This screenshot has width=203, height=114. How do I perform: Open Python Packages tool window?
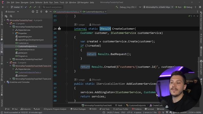pyautogui.click(x=78, y=109)
